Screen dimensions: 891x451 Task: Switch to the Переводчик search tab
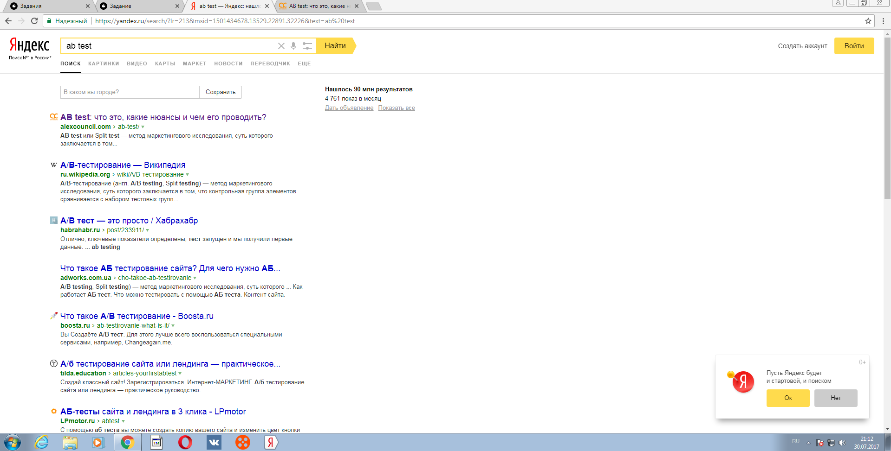pos(270,64)
